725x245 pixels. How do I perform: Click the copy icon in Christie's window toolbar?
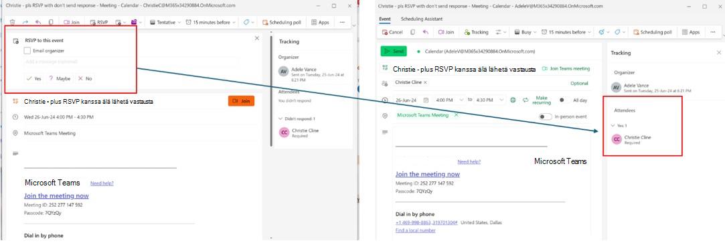(51, 21)
